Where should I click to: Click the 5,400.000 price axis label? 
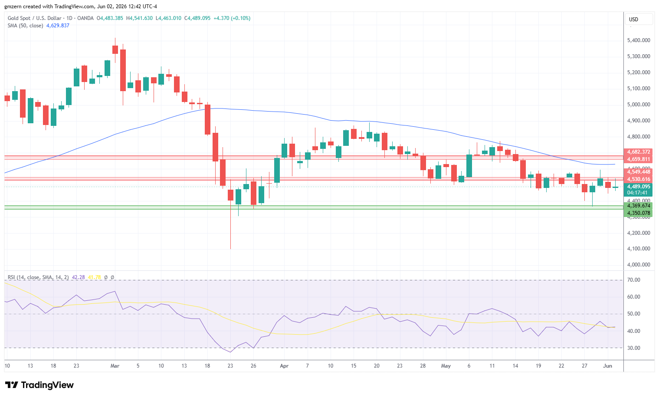(639, 40)
